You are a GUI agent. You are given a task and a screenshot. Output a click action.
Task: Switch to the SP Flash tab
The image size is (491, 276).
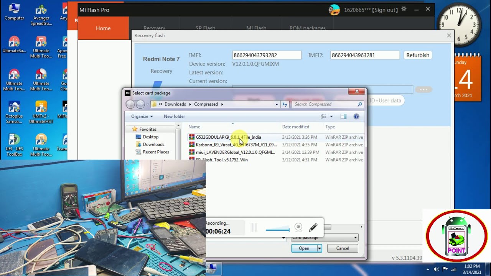point(205,28)
